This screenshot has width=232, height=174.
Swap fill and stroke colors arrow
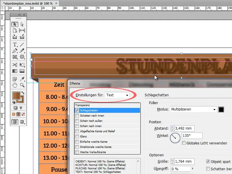pyautogui.click(x=23, y=93)
